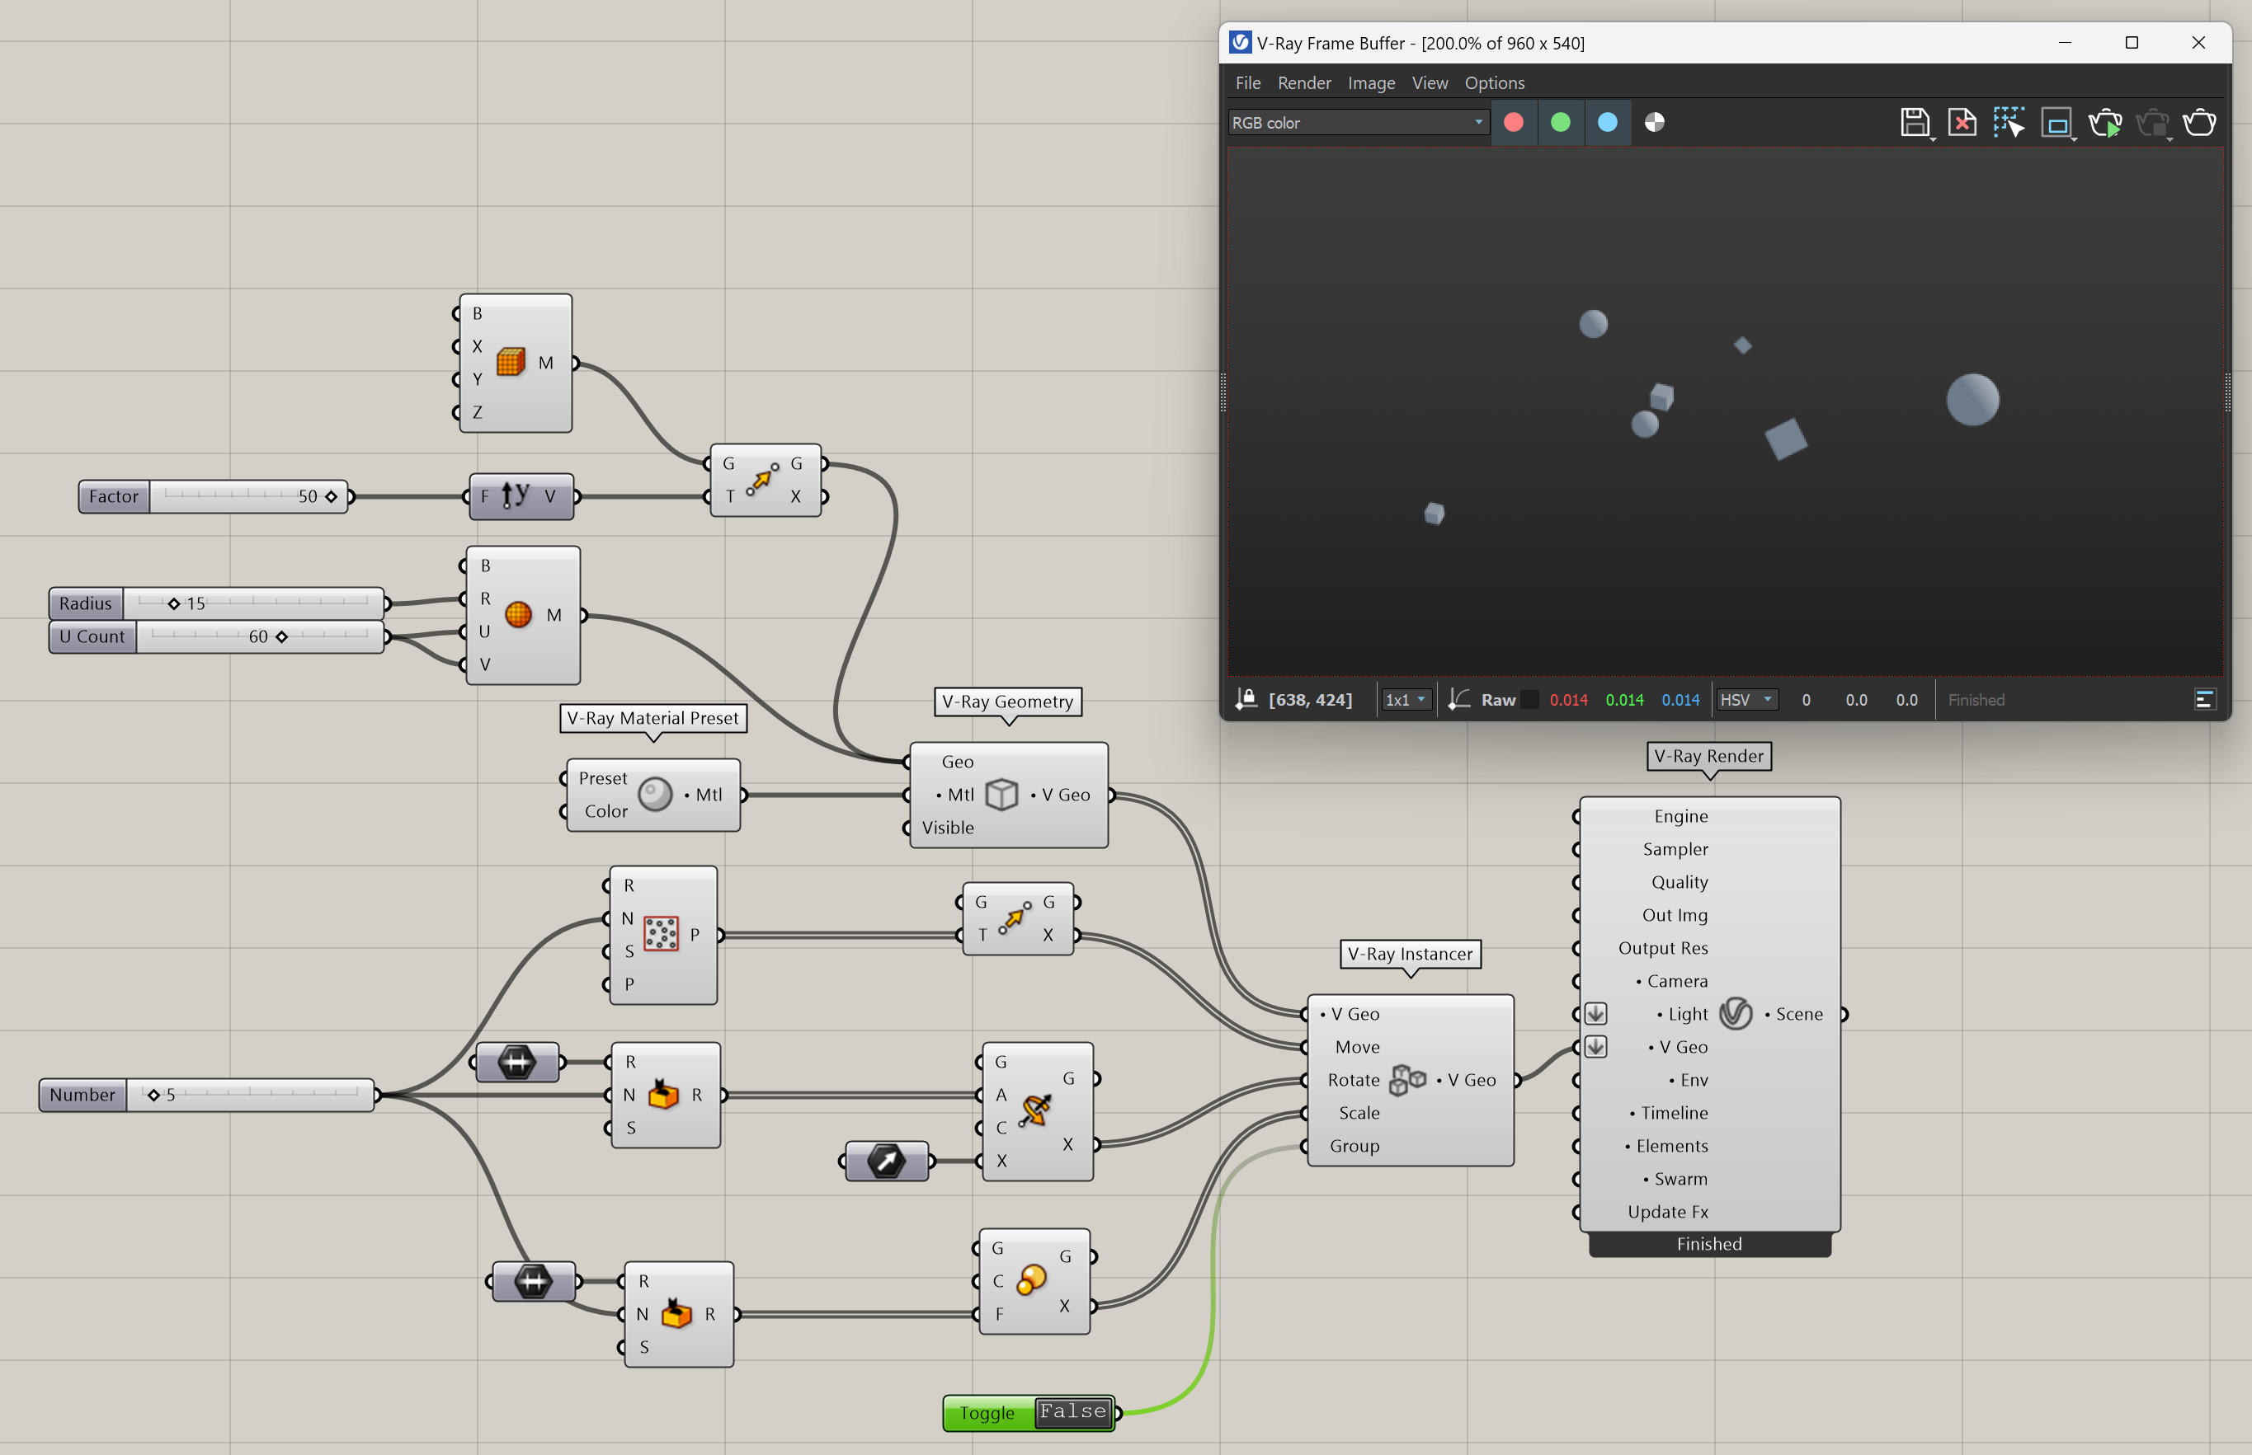Click the lower Move component near the Instancer
The image size is (2252, 1455).
coord(1017,918)
